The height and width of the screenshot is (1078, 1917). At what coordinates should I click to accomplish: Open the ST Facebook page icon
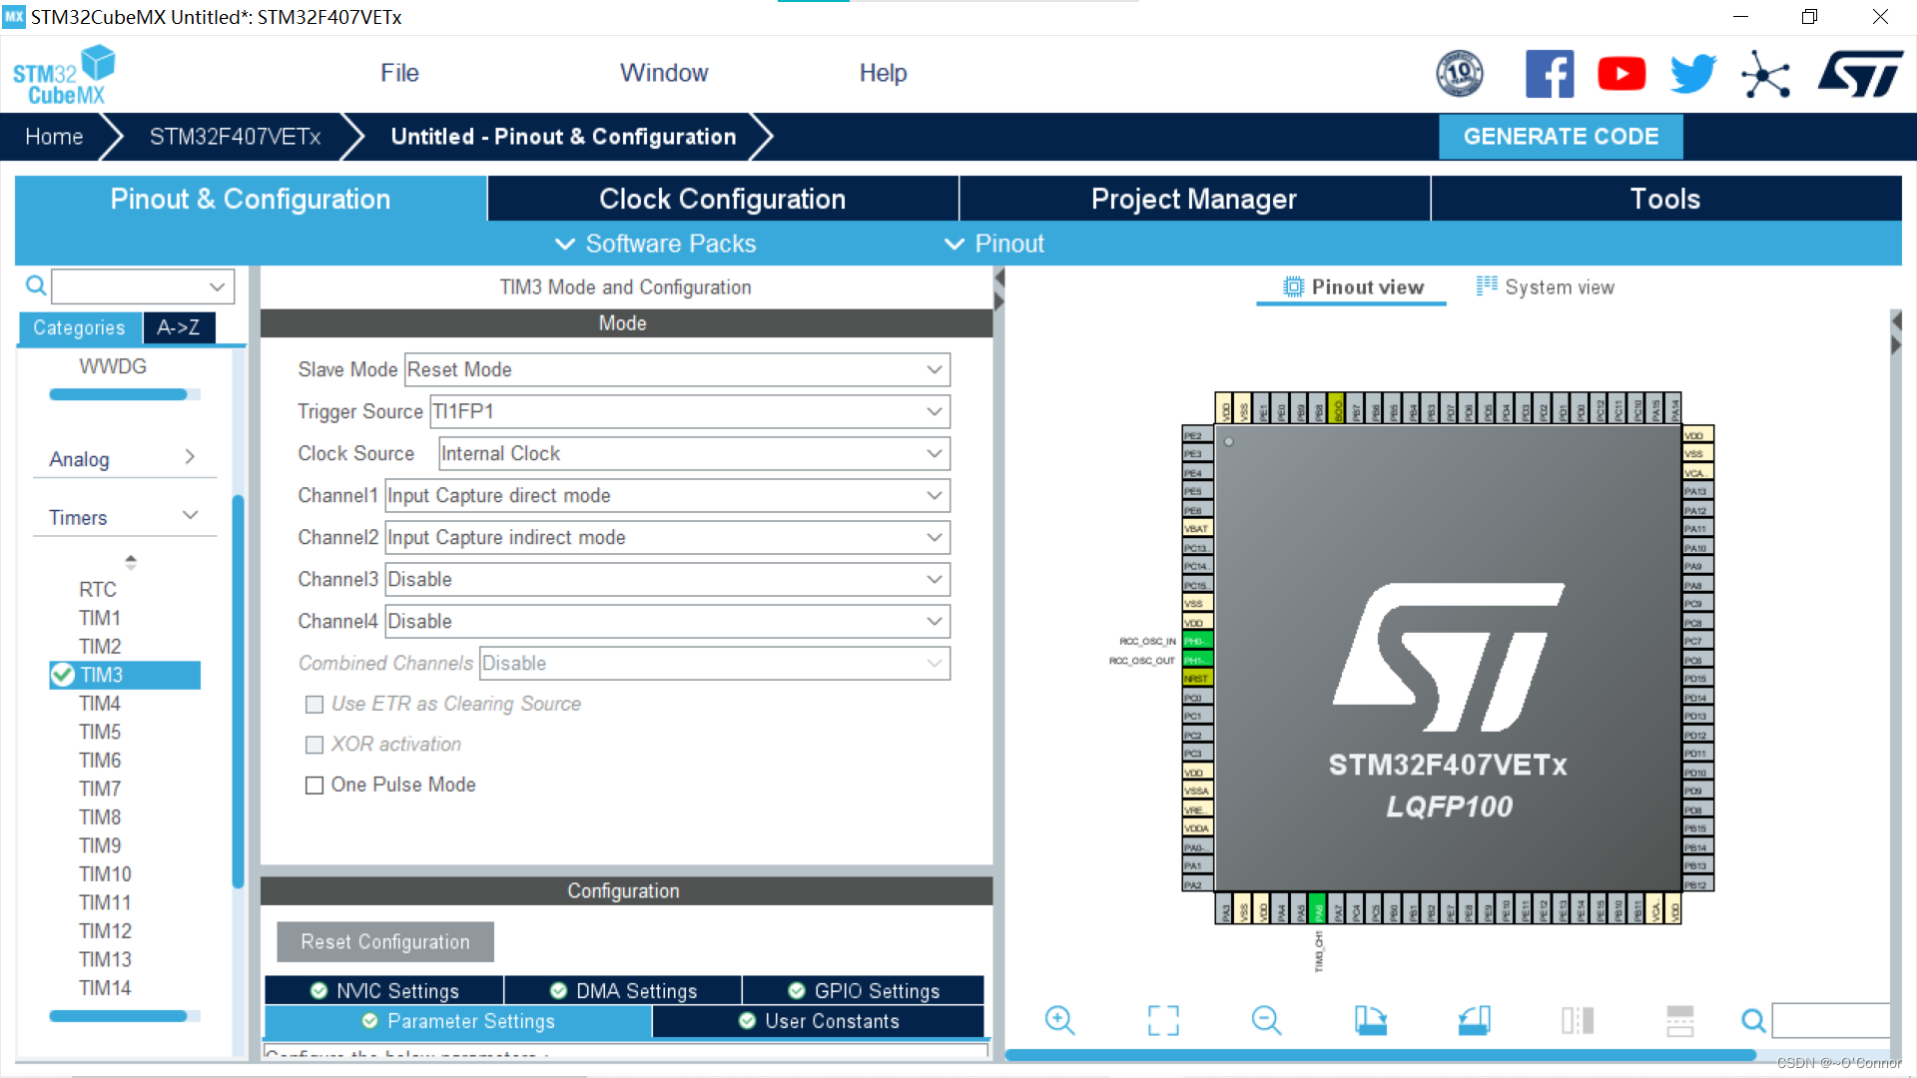(1549, 74)
